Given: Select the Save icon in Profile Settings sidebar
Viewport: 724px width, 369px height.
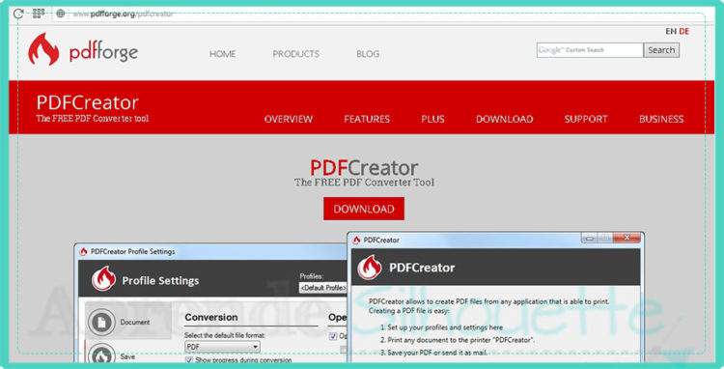Looking at the screenshot, I should pyautogui.click(x=101, y=355).
